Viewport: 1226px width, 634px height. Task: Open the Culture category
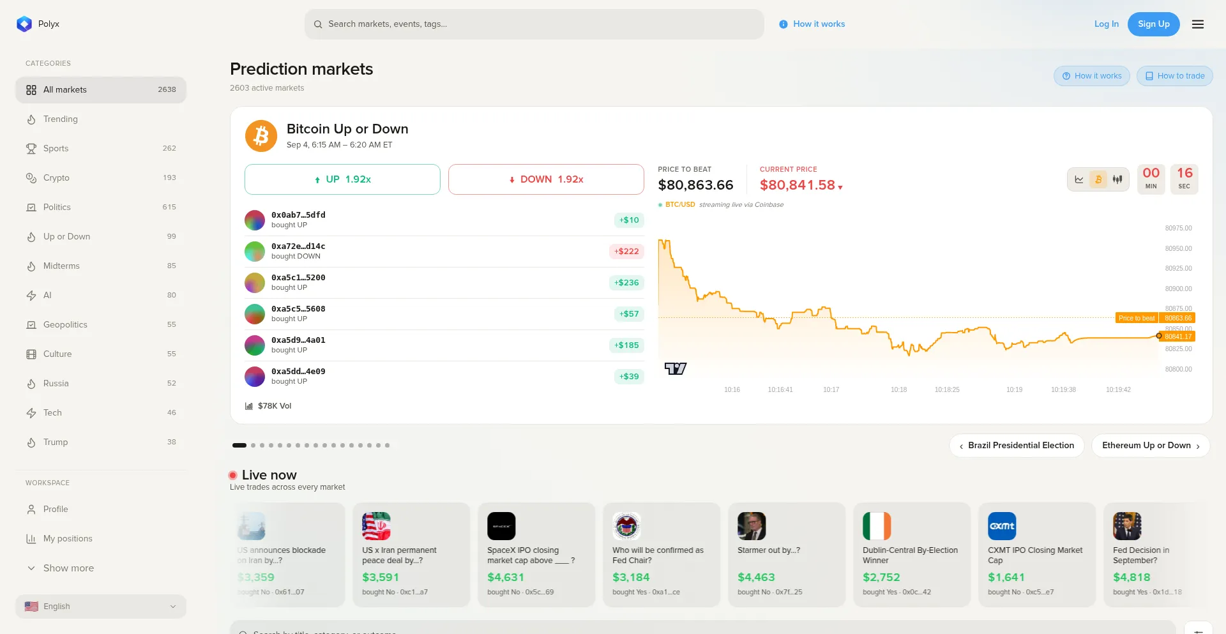click(101, 354)
